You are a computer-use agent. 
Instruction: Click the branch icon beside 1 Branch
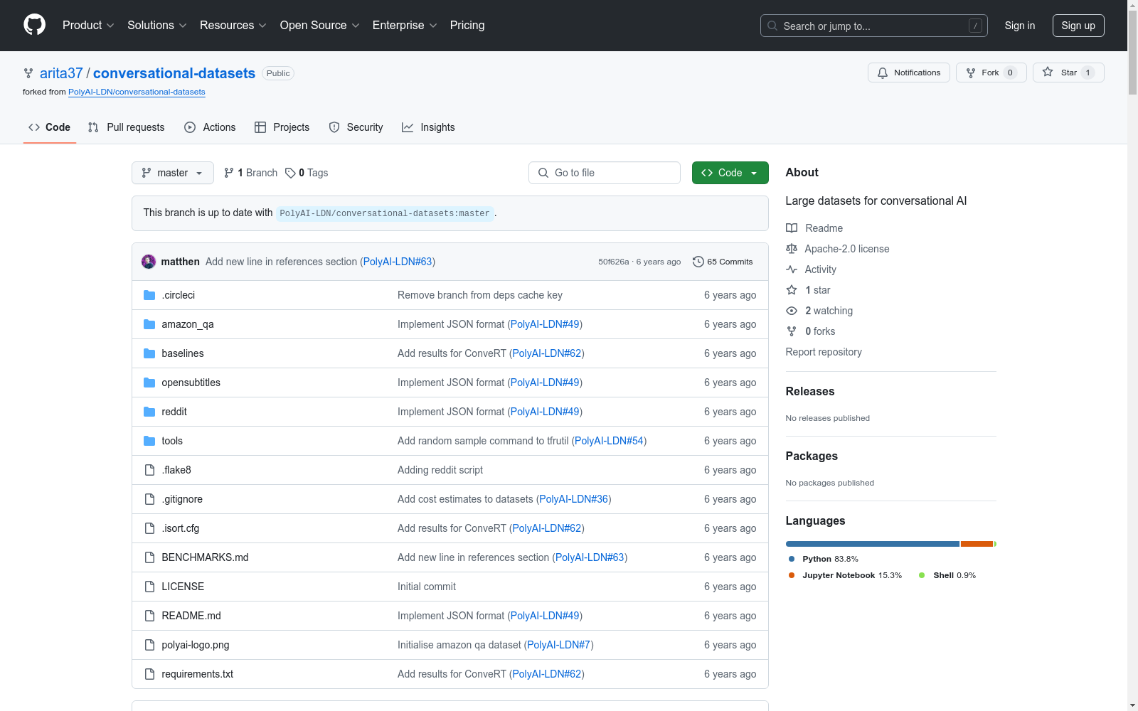(229, 173)
